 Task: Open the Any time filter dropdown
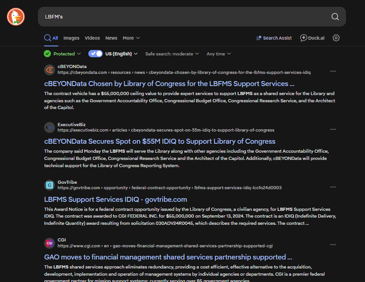219,54
